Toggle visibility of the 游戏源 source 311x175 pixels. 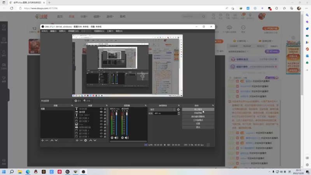click(101, 112)
